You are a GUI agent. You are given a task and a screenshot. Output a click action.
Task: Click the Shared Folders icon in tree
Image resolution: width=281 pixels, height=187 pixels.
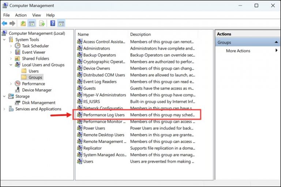[17, 59]
